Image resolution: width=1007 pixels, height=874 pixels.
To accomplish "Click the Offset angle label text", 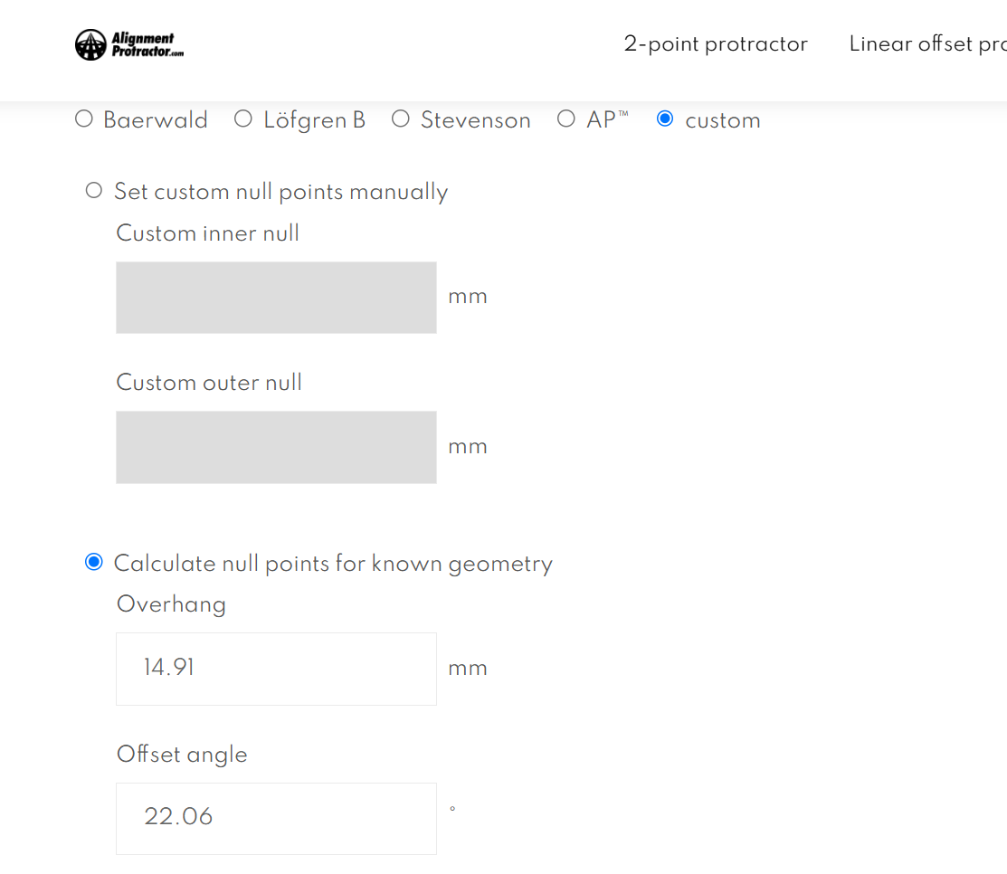I will pos(182,755).
